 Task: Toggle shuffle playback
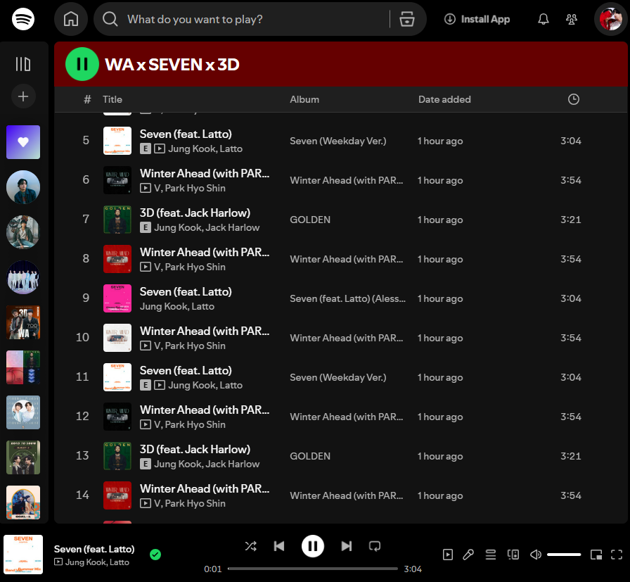[251, 546]
